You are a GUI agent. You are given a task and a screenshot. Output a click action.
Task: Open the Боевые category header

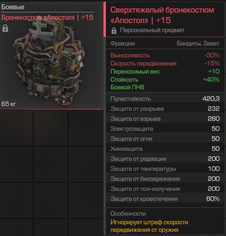coord(13,7)
